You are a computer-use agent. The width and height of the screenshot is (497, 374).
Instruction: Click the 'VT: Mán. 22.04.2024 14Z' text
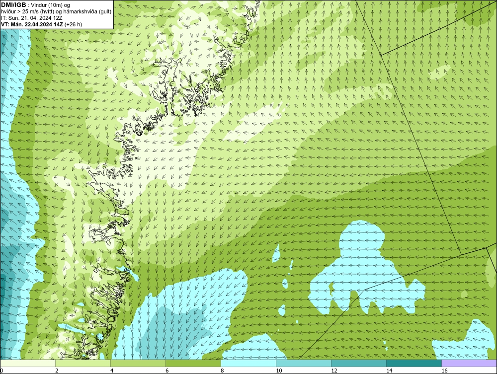pos(32,24)
